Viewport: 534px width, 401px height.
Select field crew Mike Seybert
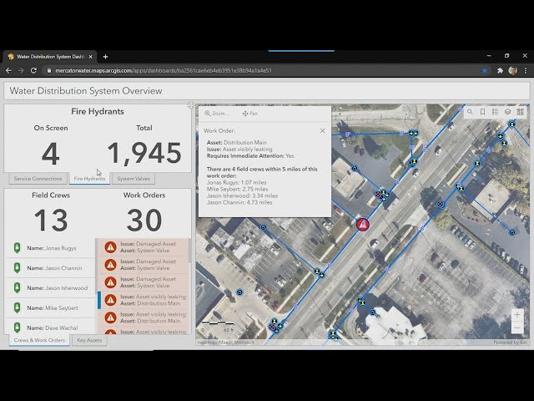tap(51, 308)
